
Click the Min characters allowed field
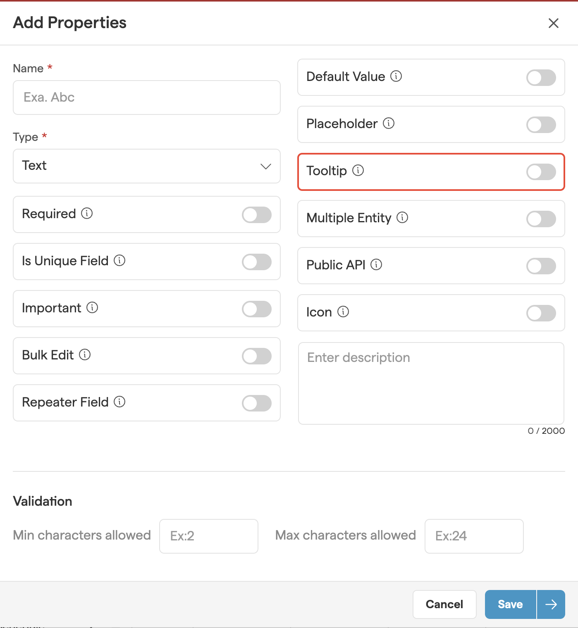(209, 536)
